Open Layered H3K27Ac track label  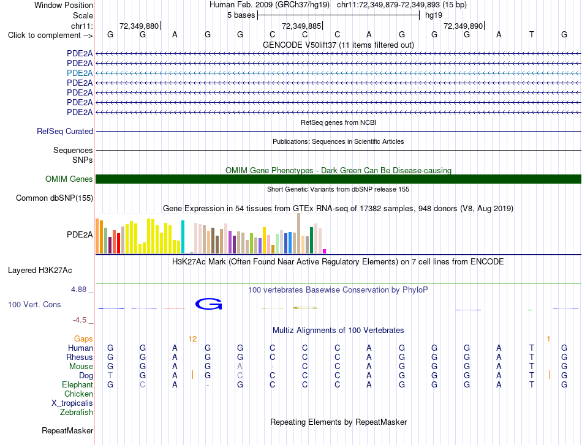[40, 271]
